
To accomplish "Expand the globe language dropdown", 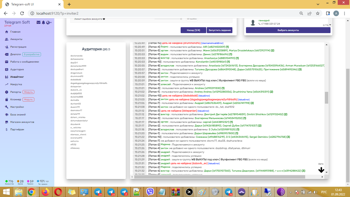I will (48, 23).
